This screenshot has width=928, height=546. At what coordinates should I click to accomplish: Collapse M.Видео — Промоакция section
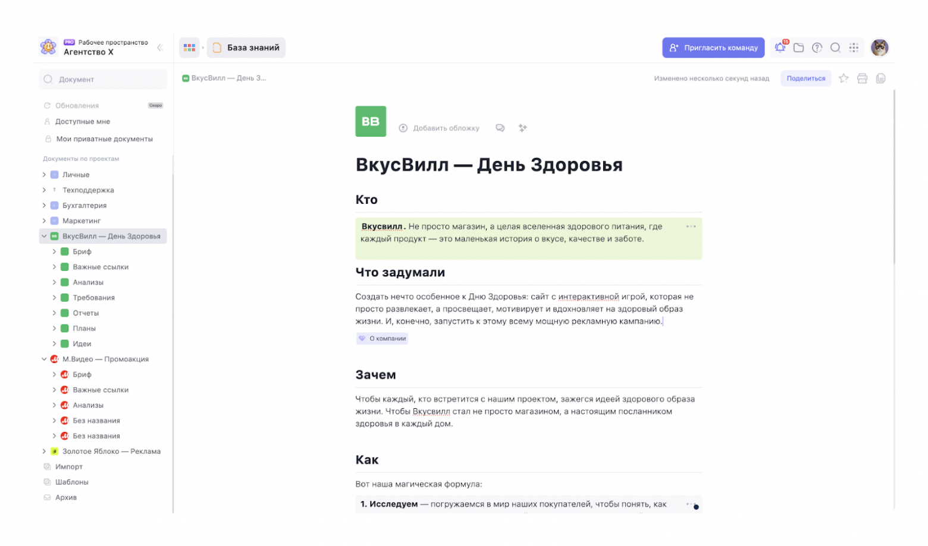(43, 359)
